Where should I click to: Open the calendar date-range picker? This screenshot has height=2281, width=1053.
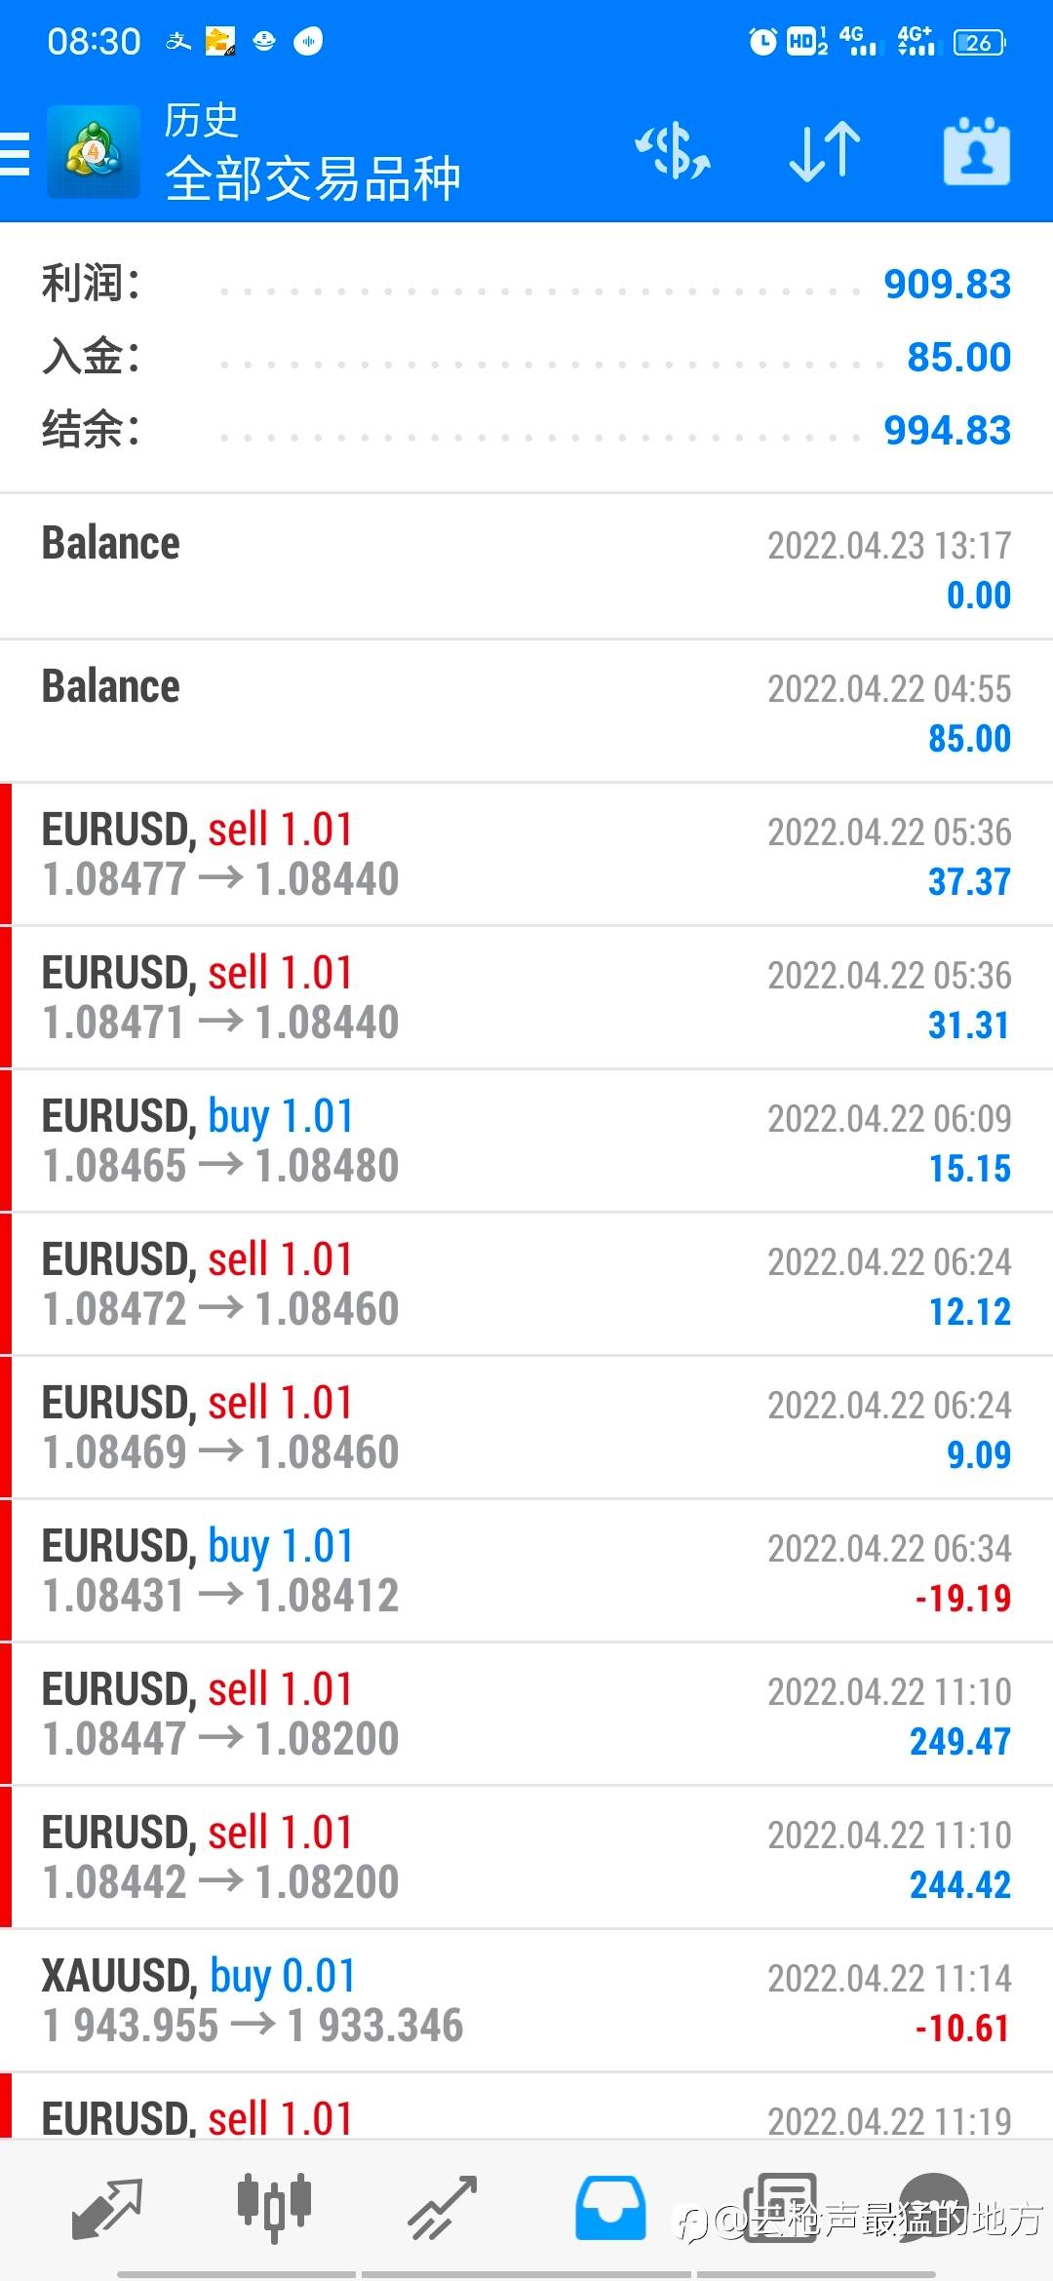point(976,152)
